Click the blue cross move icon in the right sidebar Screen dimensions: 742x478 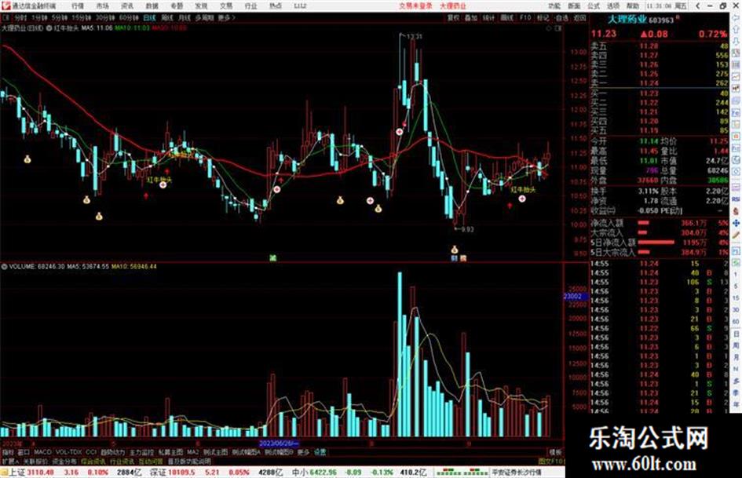(x=737, y=223)
